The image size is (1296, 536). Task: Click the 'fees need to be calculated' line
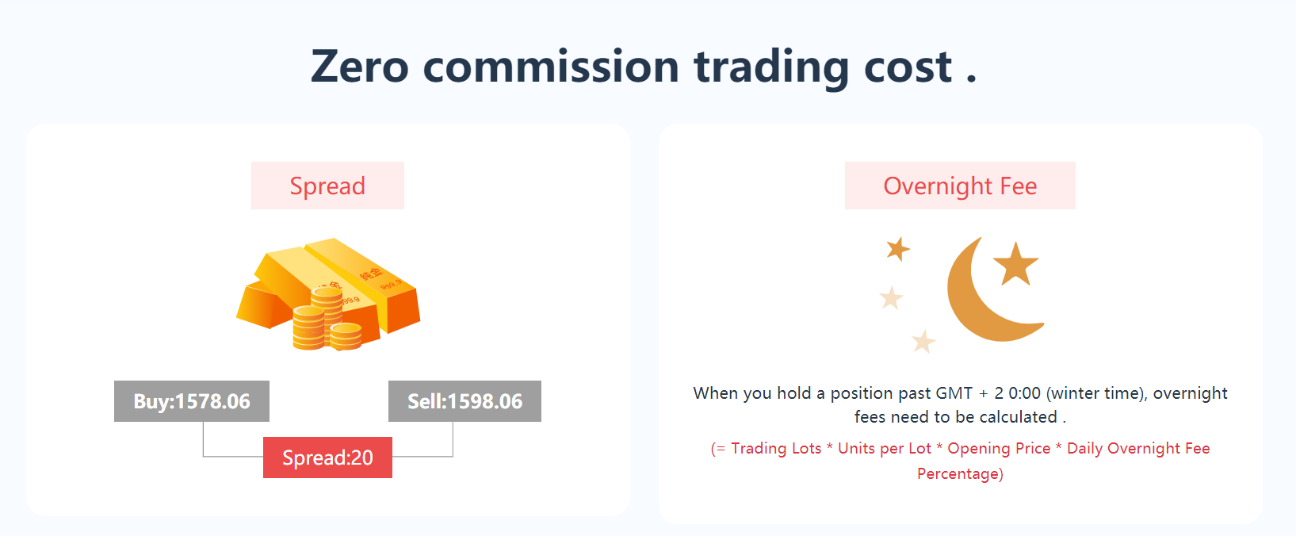click(x=960, y=417)
